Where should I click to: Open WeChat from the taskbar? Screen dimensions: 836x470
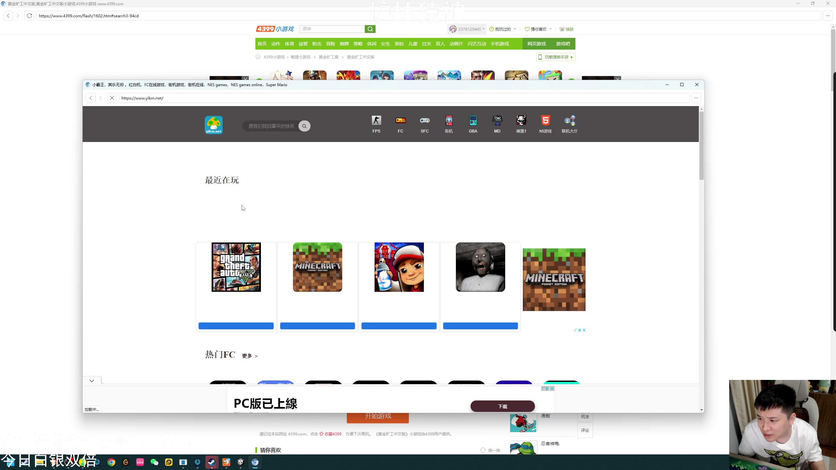tap(154, 462)
